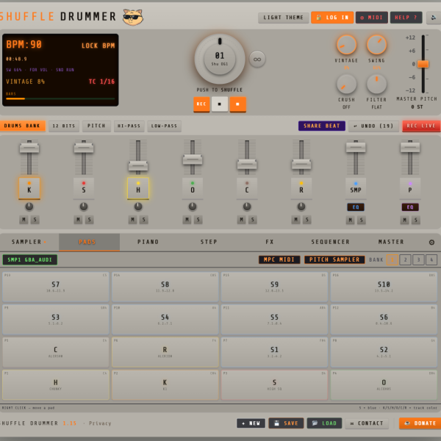Toggle LOCK BPM on display

pos(98,46)
